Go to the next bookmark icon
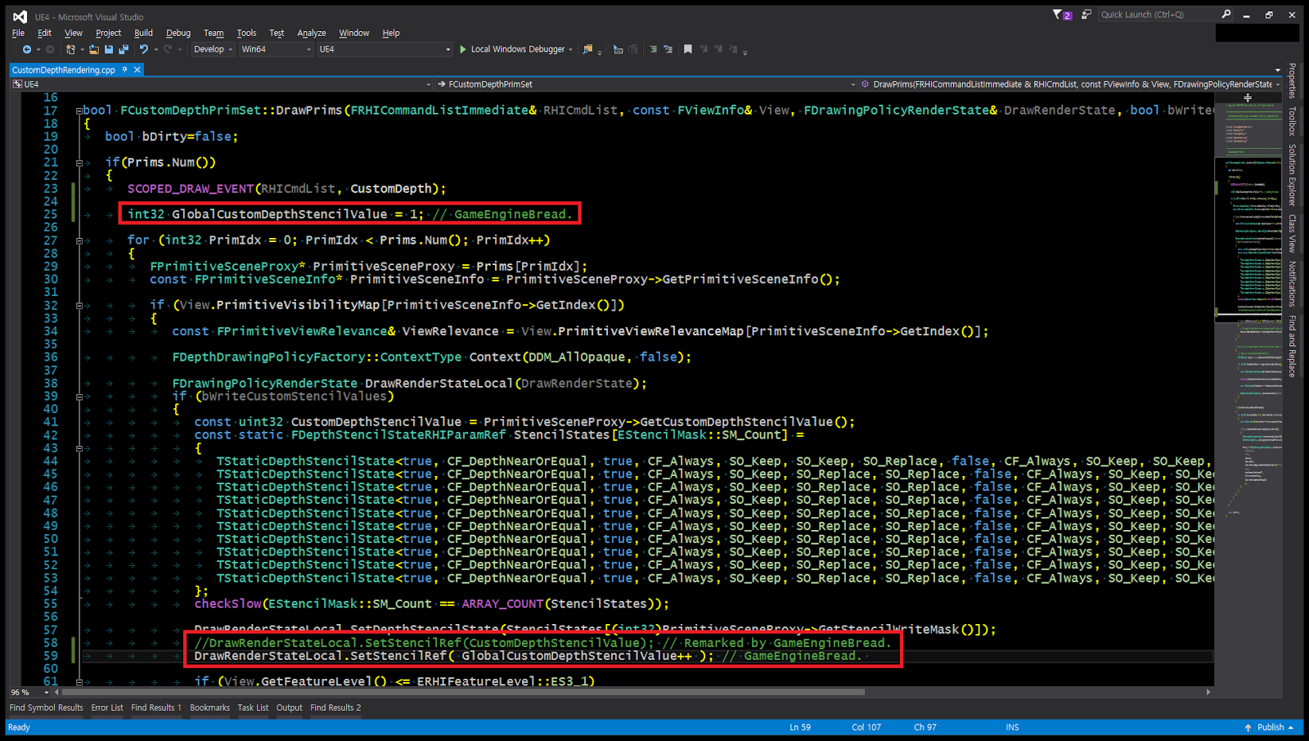1309x741 pixels. click(718, 49)
